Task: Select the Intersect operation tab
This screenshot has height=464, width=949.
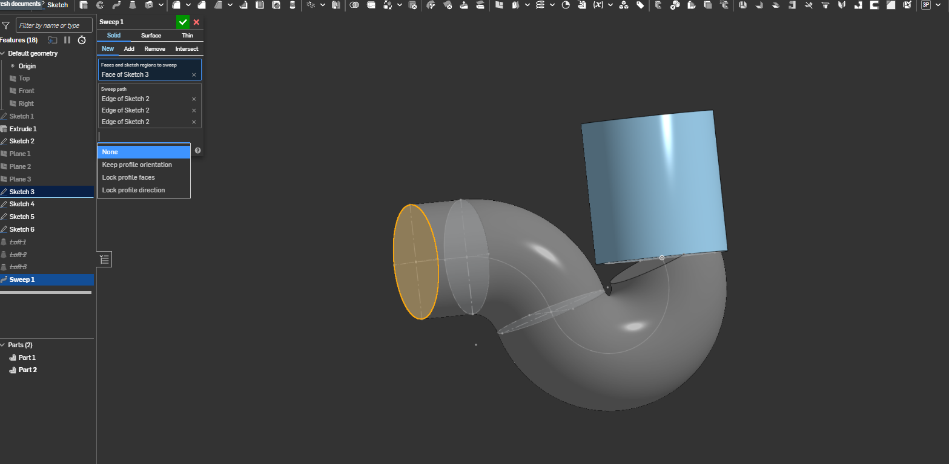Action: click(x=187, y=49)
